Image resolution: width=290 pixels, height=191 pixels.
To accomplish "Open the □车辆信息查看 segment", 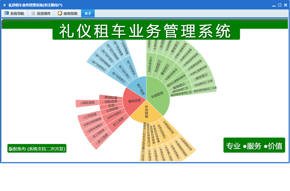I will 186,55.
